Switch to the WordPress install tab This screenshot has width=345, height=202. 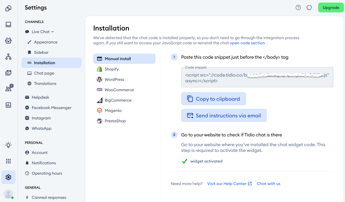(115, 79)
